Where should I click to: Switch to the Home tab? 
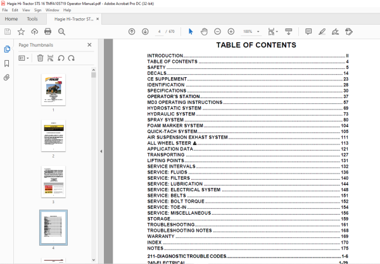pyautogui.click(x=11, y=19)
